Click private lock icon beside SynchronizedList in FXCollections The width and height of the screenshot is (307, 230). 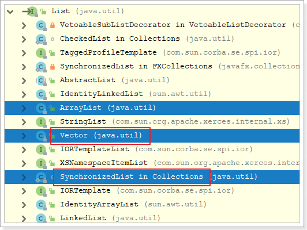click(53, 67)
